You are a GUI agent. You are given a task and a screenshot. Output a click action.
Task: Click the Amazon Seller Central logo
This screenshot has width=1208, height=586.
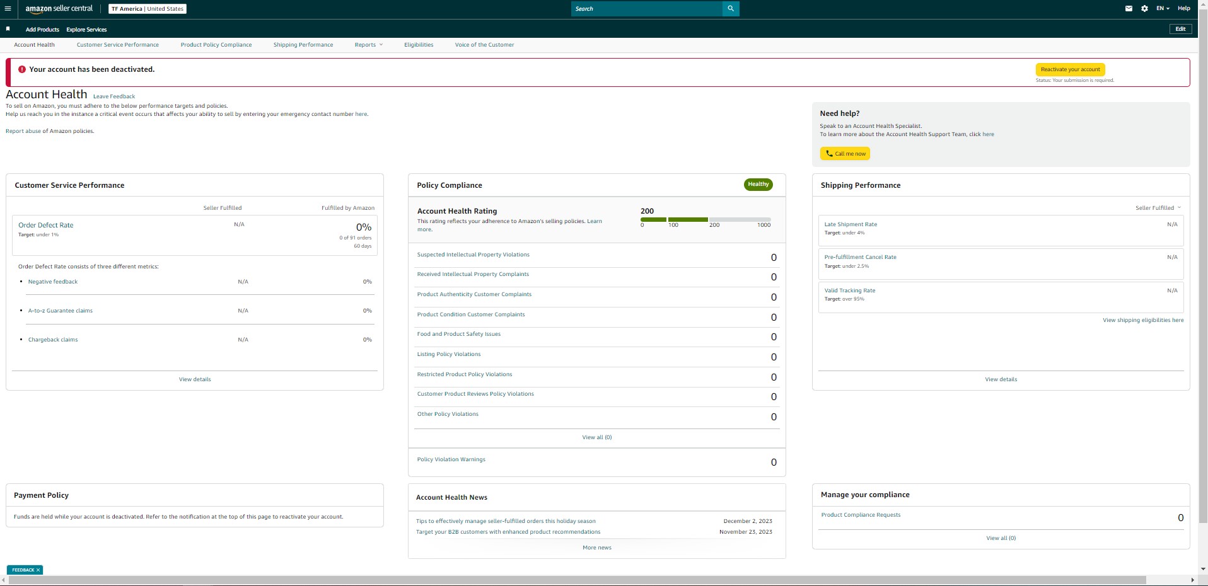(59, 9)
